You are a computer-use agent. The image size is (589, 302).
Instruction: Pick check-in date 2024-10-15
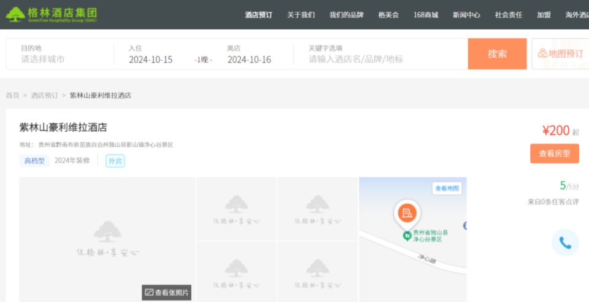151,60
